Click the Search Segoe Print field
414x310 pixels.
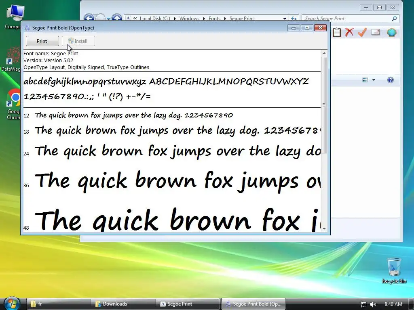click(347, 19)
